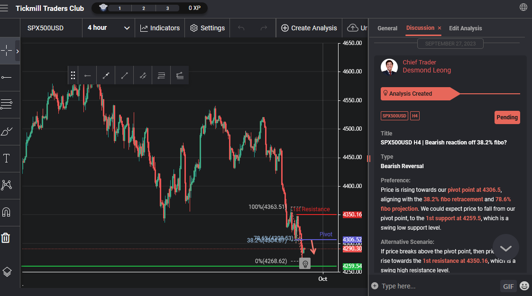Viewport: 532px width, 296px height.
Task: Click the H4 timeframe tag
Action: click(x=414, y=116)
